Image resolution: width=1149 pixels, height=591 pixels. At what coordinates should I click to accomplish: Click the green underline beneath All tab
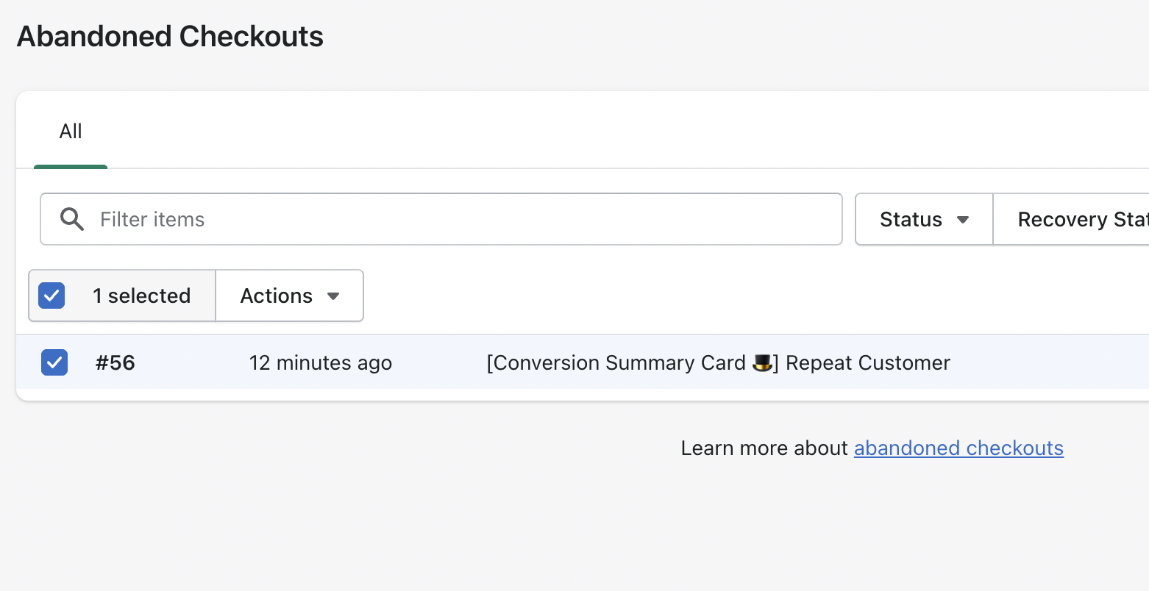point(71,167)
